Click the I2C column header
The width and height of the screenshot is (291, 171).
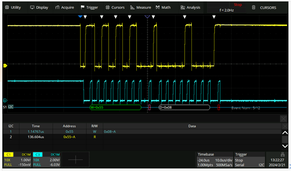click(x=11, y=126)
